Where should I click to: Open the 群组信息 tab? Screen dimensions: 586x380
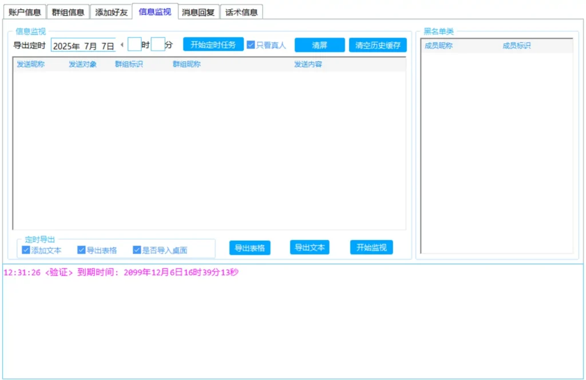coord(68,12)
